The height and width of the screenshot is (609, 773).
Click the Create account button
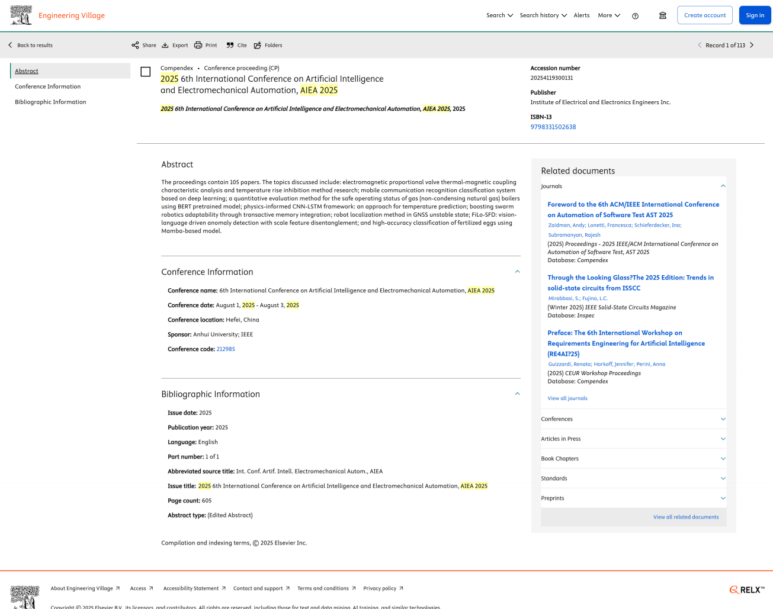(704, 15)
